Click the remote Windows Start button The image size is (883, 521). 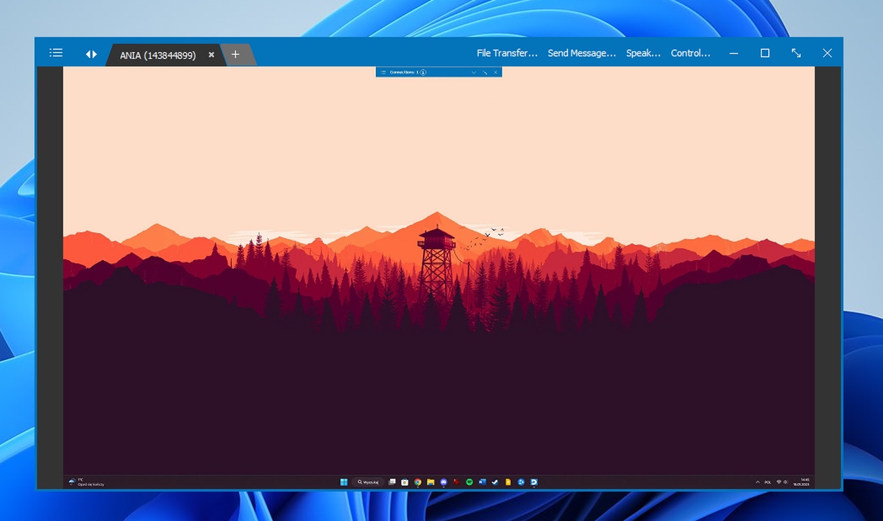[344, 482]
